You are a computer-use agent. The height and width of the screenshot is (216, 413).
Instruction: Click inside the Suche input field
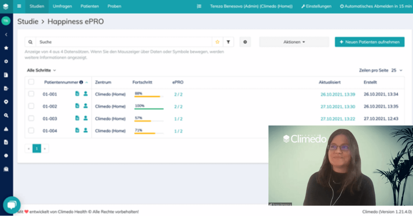120,41
